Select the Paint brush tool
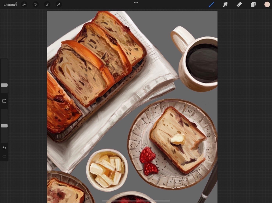The image size is (272, 203). coord(211,5)
